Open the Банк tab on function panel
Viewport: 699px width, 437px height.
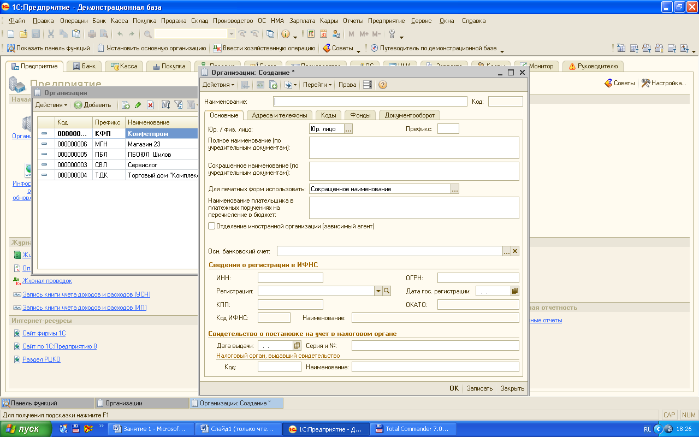coord(84,66)
